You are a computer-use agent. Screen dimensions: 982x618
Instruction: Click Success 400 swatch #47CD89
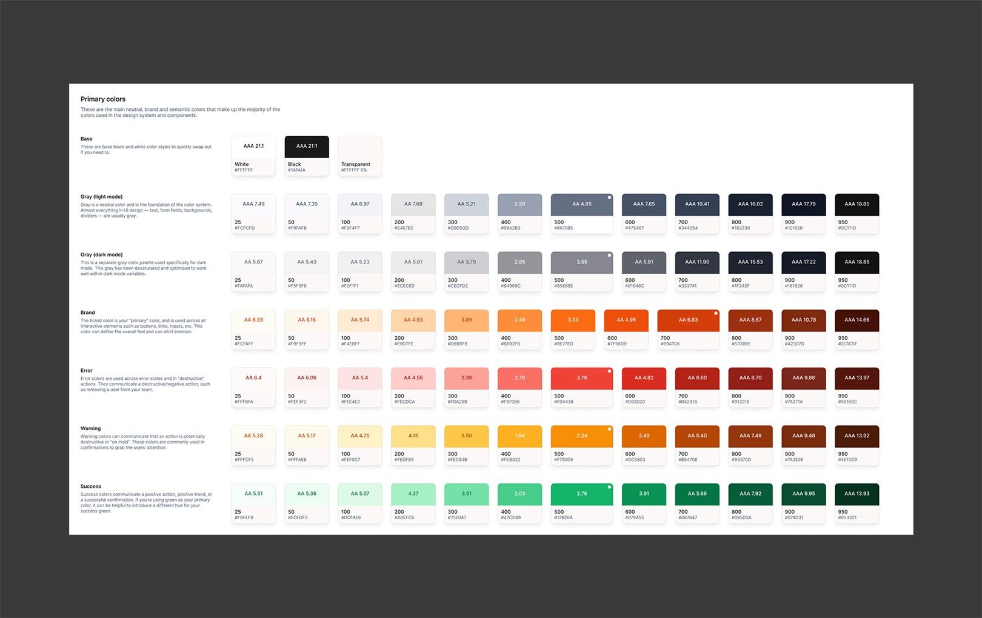click(x=520, y=503)
